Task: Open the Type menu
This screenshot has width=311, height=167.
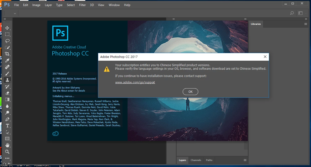Action: (59, 5)
